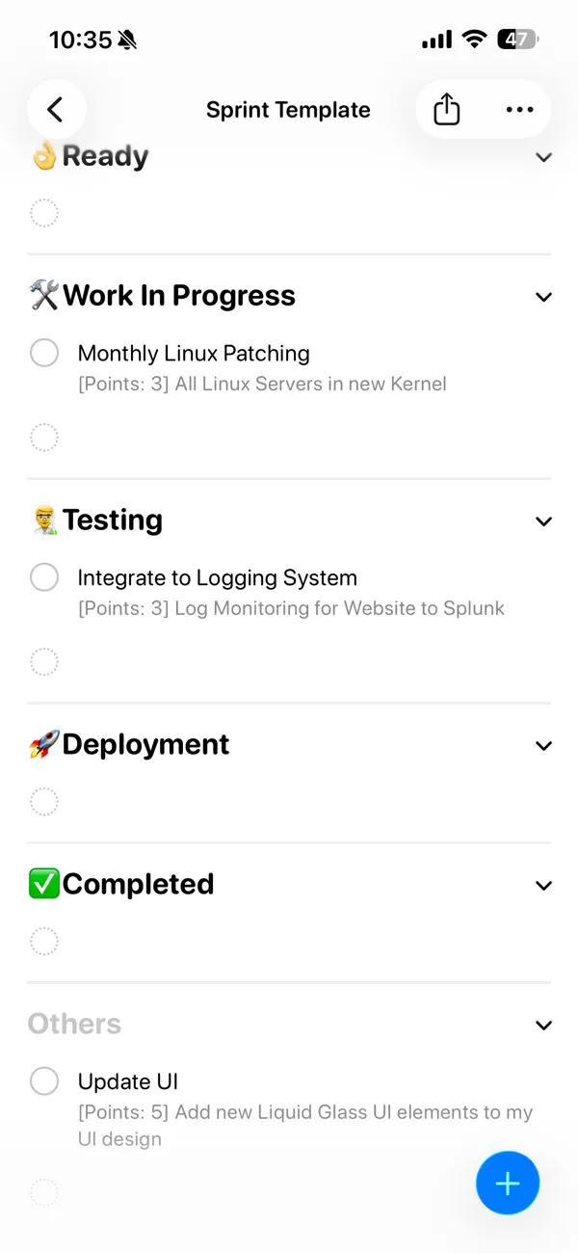Screen dimensions: 578x1253
Task: Tap the blue plus button to add a task
Action: pyautogui.click(x=508, y=1183)
